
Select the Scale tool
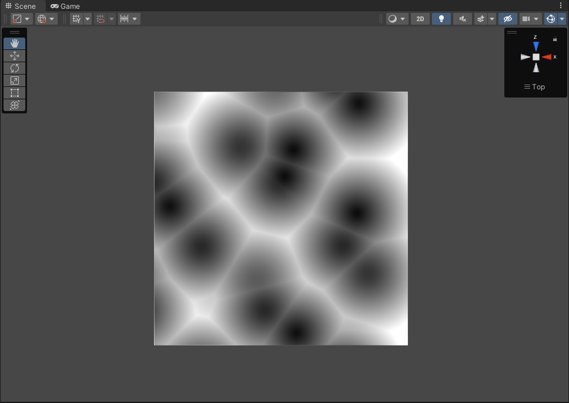[15, 80]
